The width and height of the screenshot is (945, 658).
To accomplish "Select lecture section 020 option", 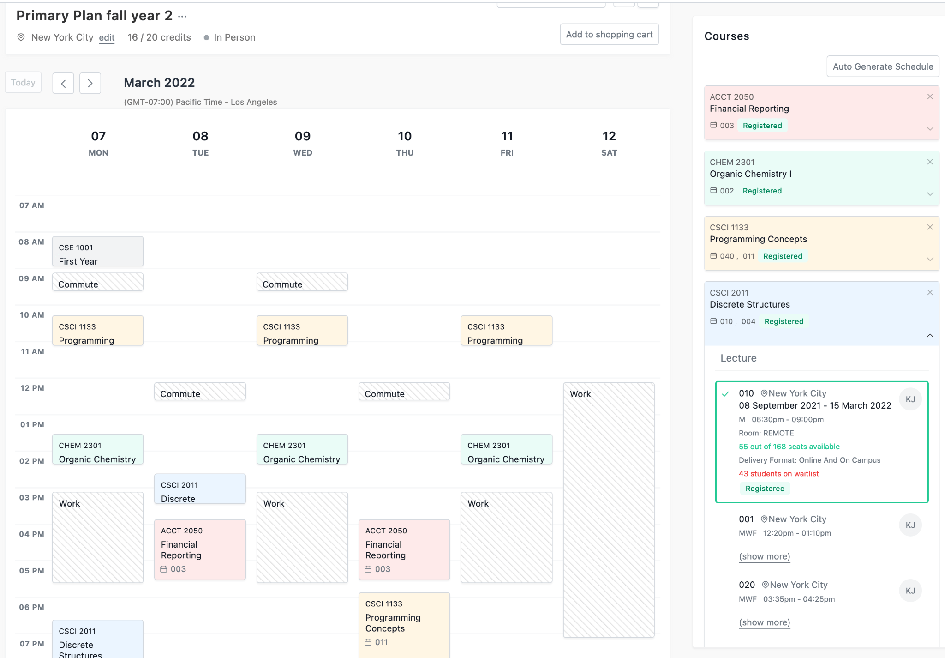I will coord(747,585).
